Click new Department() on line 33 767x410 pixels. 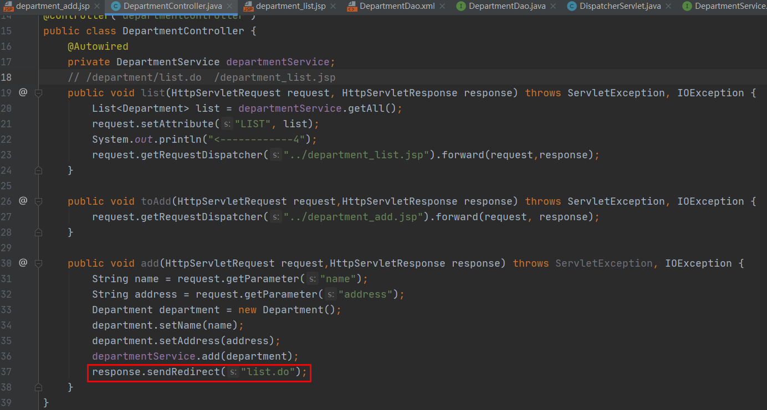click(287, 310)
